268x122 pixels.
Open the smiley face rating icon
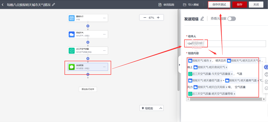[x=266, y=88]
